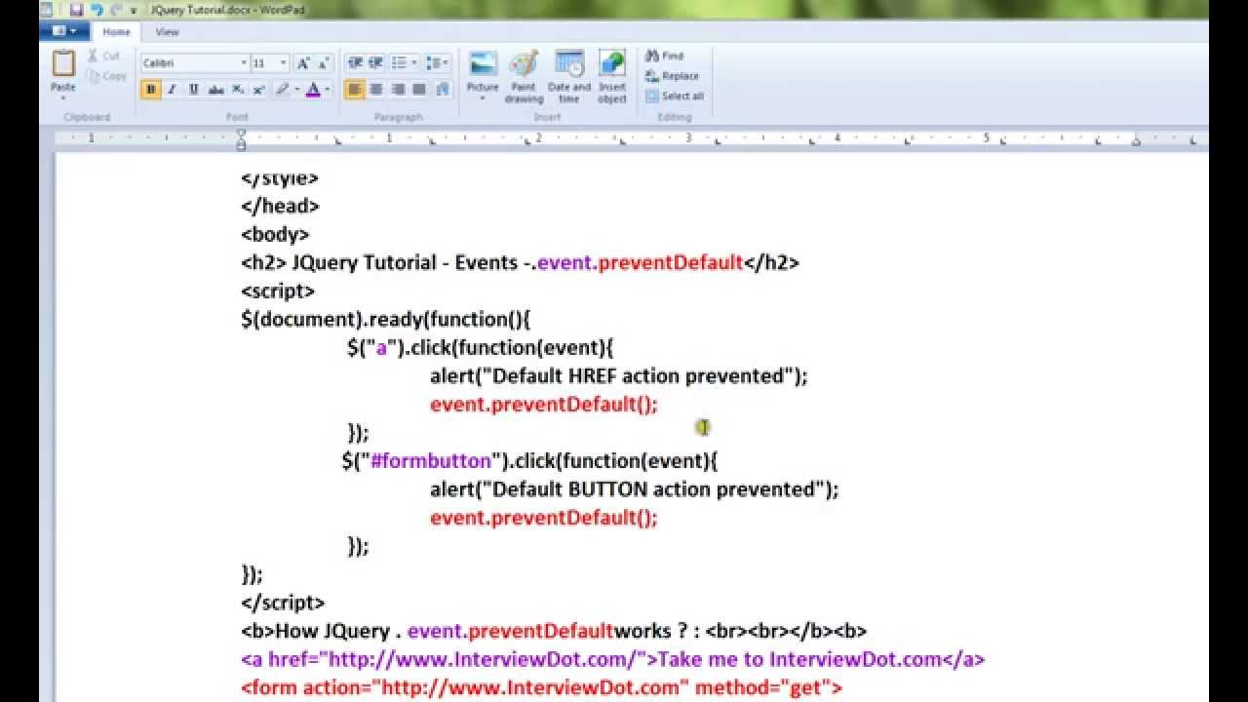Click the Replace button
The height and width of the screenshot is (702, 1248).
672,76
